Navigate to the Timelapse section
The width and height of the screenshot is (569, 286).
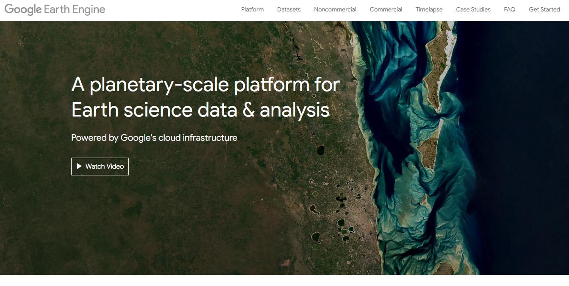pos(429,9)
